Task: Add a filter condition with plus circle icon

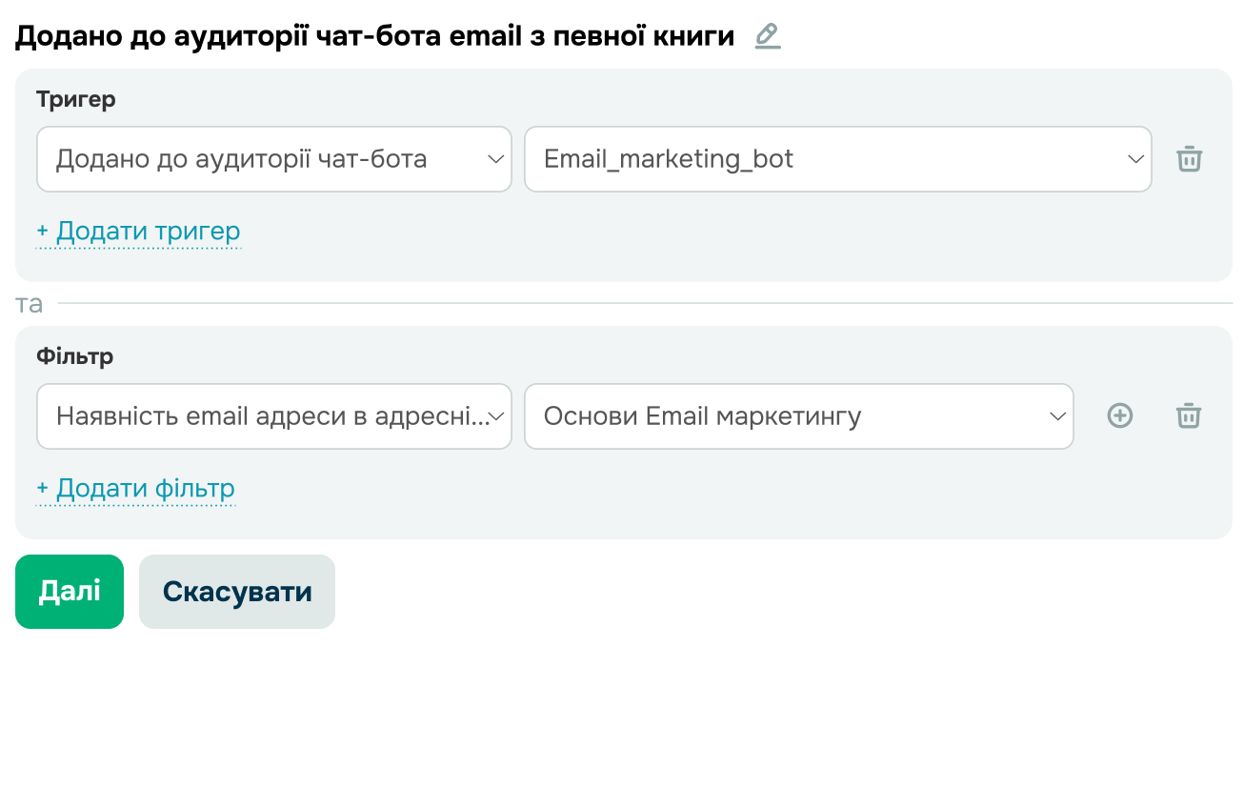Action: [1120, 415]
